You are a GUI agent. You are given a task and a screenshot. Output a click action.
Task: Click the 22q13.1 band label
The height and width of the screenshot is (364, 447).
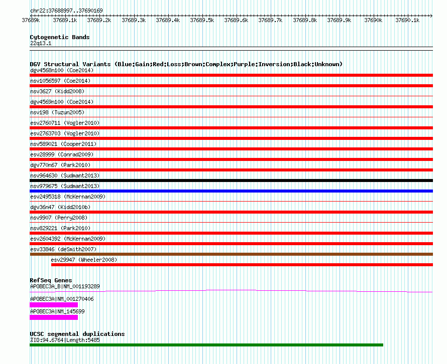41,43
